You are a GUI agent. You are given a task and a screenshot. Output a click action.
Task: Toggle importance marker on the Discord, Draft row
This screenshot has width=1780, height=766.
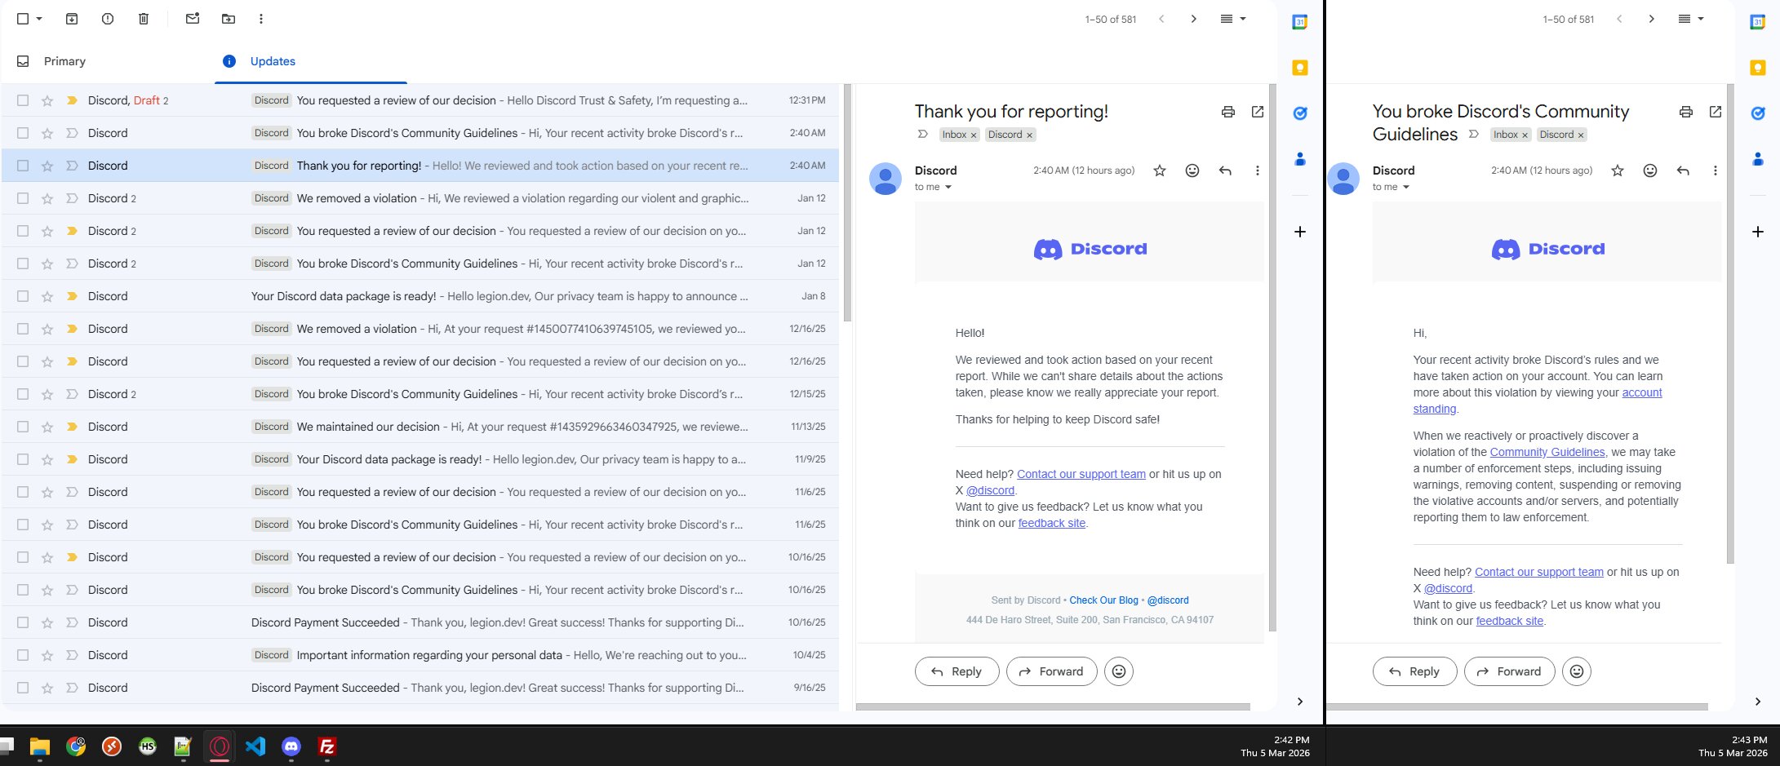72,100
